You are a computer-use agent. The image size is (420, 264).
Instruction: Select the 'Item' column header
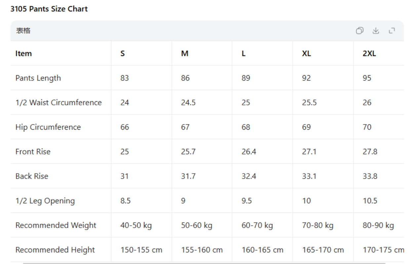pos(23,53)
